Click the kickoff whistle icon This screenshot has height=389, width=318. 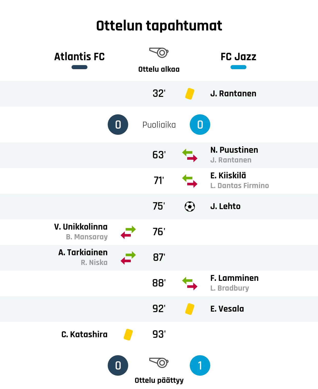159,53
